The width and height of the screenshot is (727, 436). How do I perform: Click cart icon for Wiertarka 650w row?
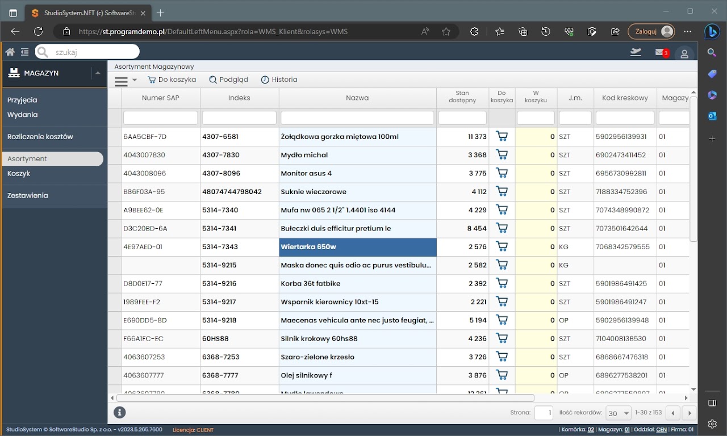tap(502, 246)
